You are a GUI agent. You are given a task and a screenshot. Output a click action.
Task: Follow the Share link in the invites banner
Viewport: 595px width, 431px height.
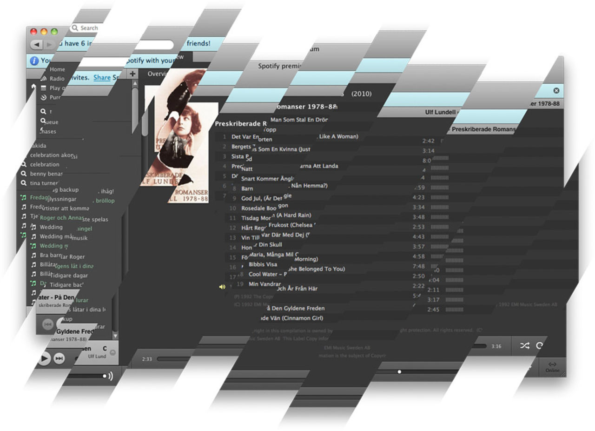101,77
